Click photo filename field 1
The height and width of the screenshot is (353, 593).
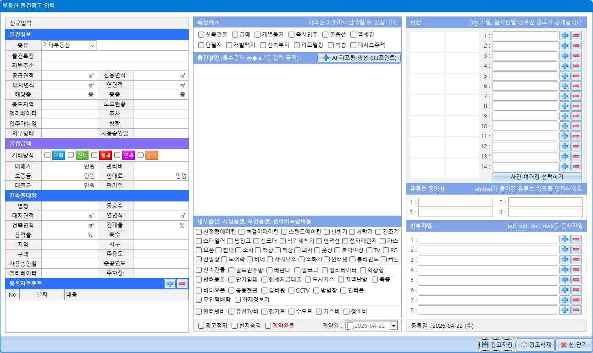coord(525,36)
